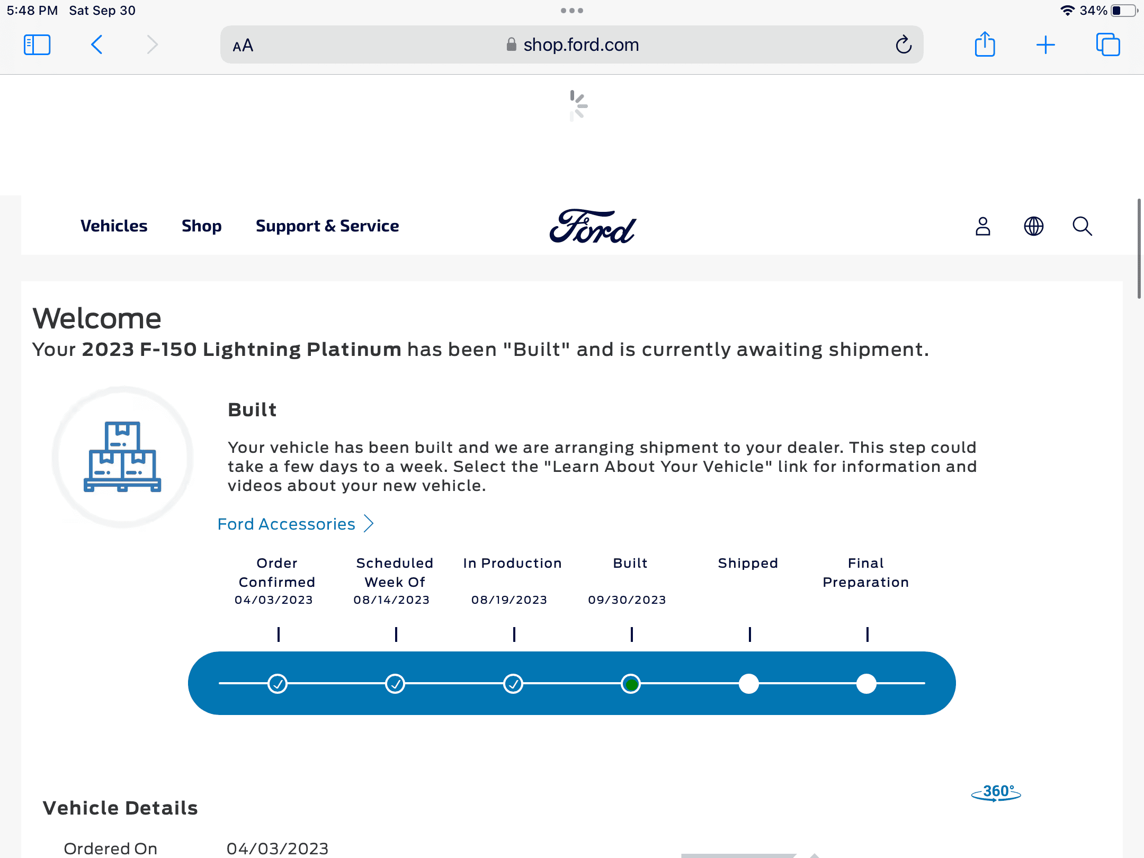Open Ford site search
This screenshot has height=858, width=1144.
[x=1082, y=226]
